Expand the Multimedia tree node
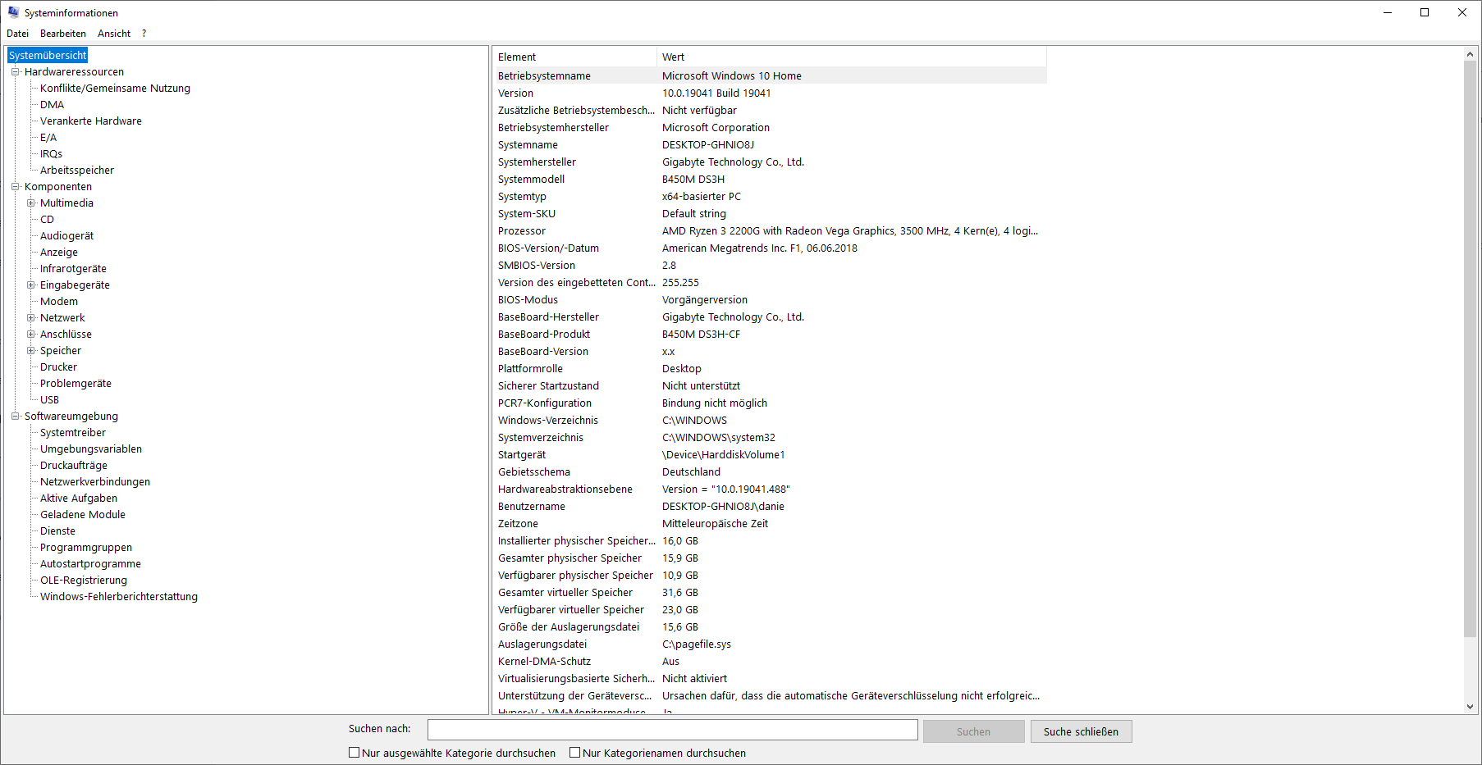 31,203
